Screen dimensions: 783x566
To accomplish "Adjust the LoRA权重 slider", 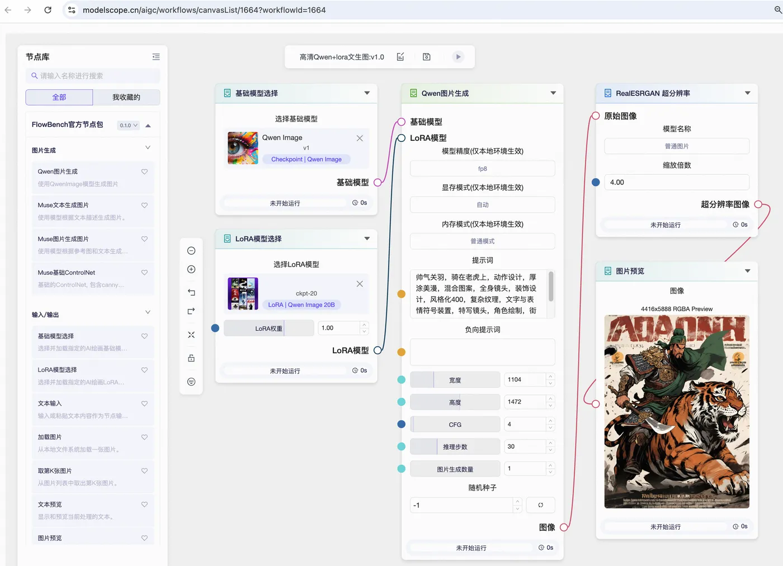I will 269,329.
